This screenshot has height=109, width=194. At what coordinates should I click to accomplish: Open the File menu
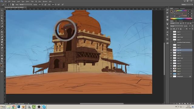pos(5,2)
